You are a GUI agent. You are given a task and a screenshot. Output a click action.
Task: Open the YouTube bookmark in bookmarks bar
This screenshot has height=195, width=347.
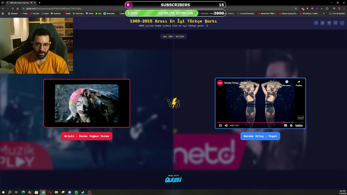(x=35, y=14)
